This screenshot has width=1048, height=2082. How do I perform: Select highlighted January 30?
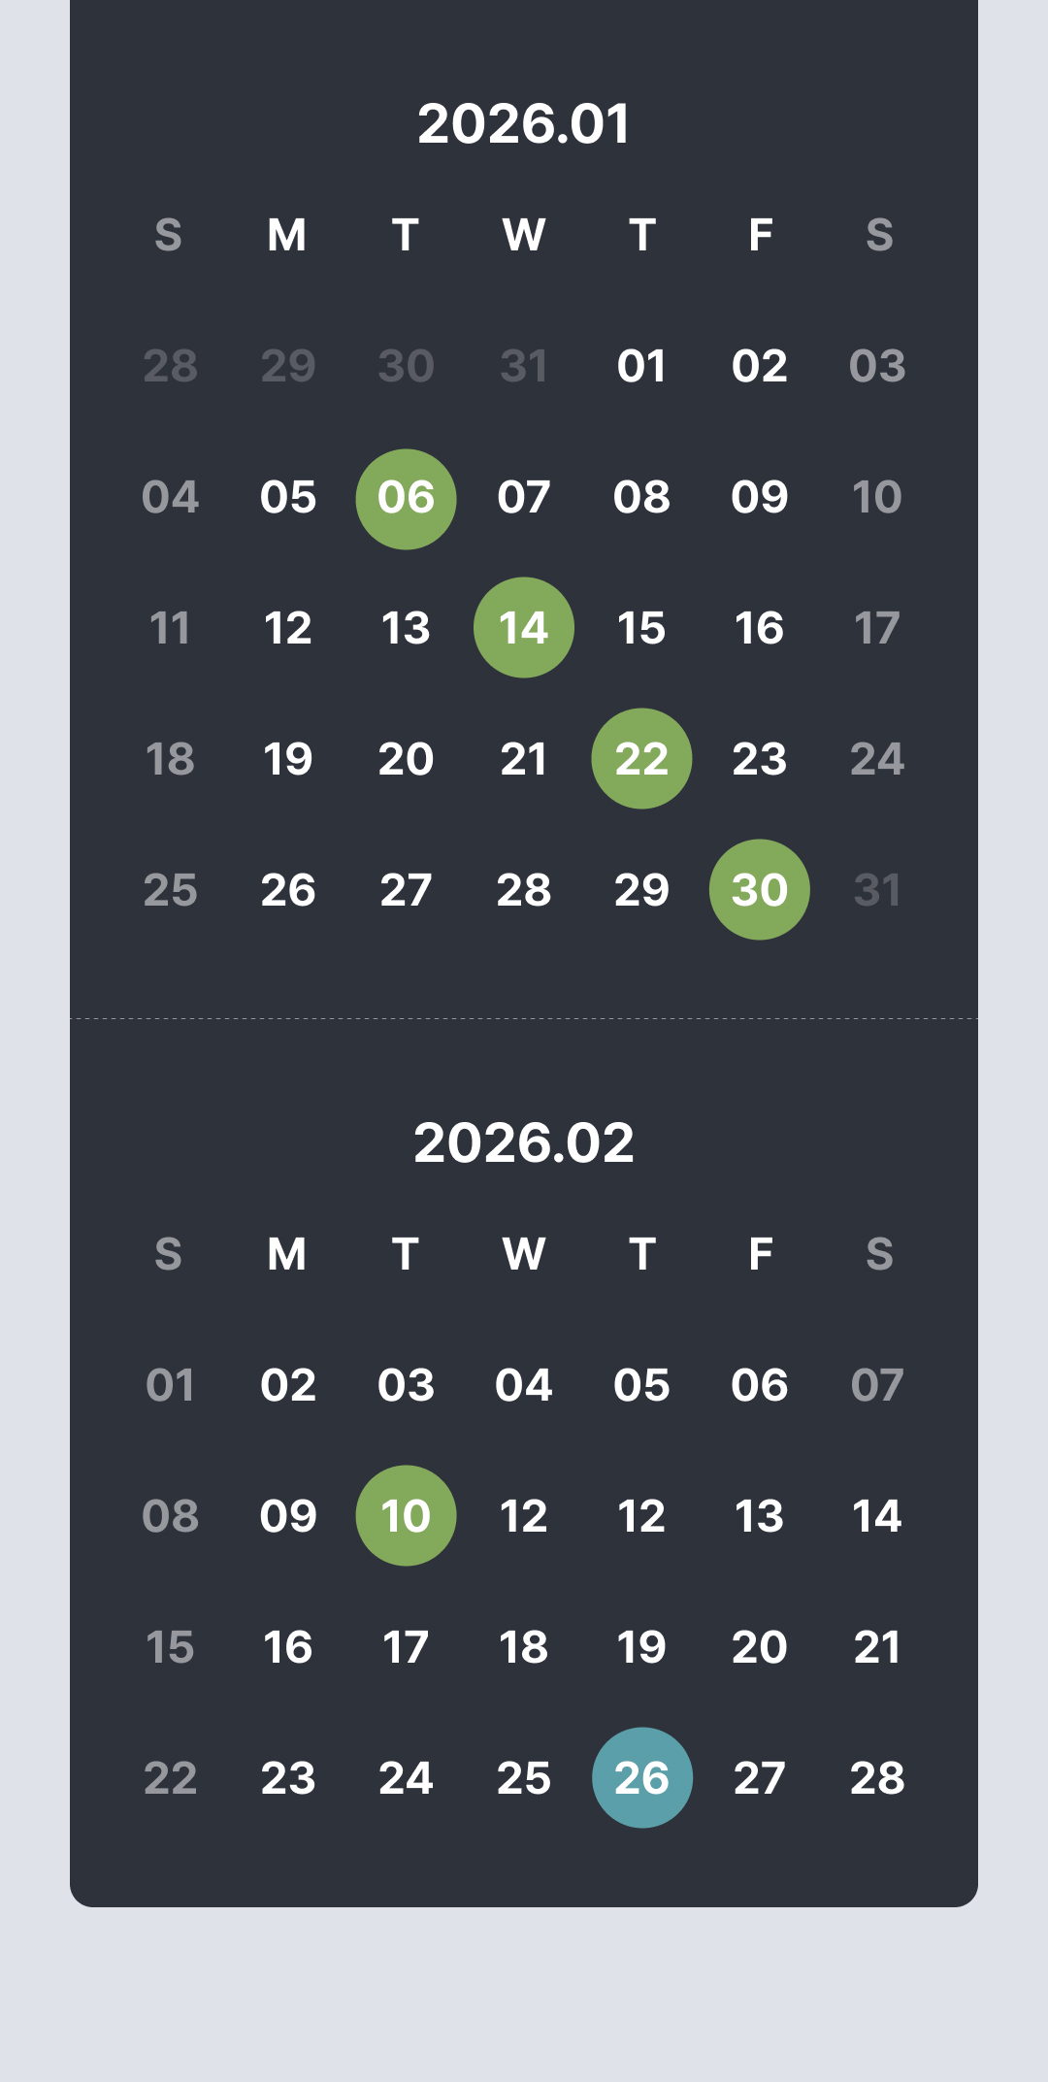(760, 890)
